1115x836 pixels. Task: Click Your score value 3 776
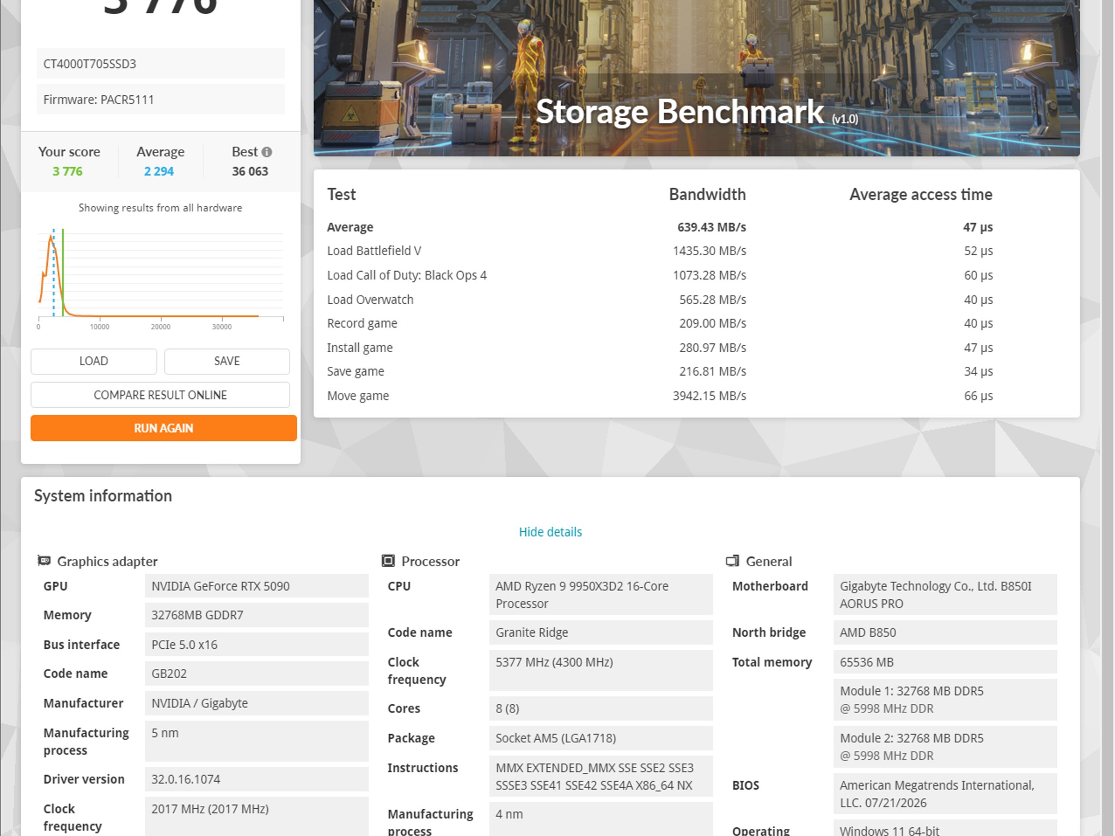point(68,171)
